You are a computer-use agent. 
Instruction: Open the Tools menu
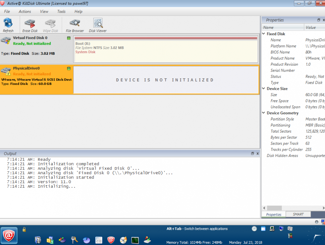pyautogui.click(x=61, y=12)
